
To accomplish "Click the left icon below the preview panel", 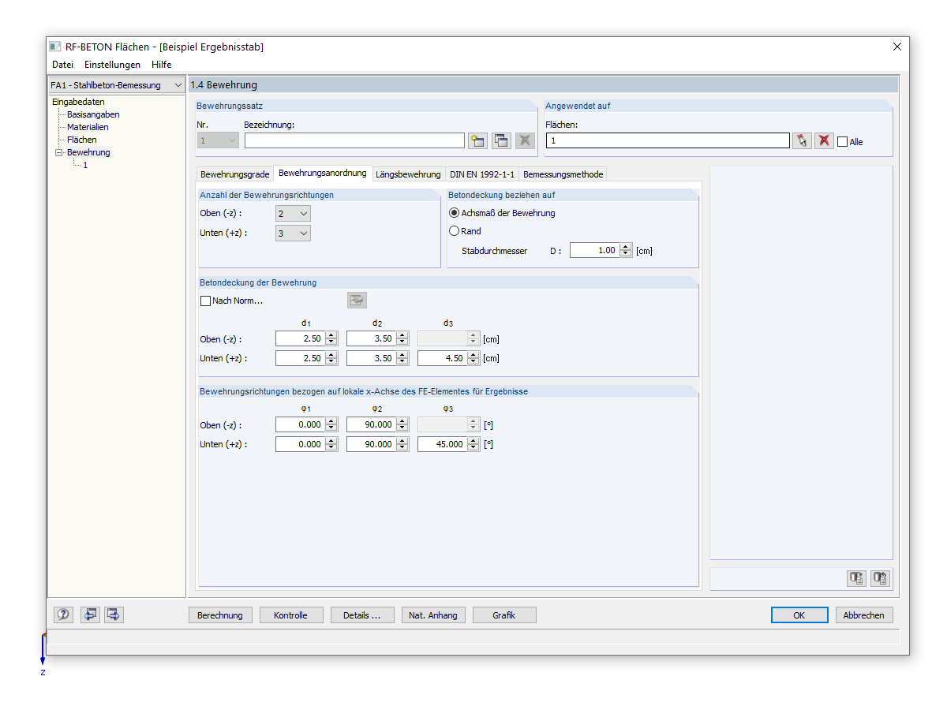I will pyautogui.click(x=857, y=578).
